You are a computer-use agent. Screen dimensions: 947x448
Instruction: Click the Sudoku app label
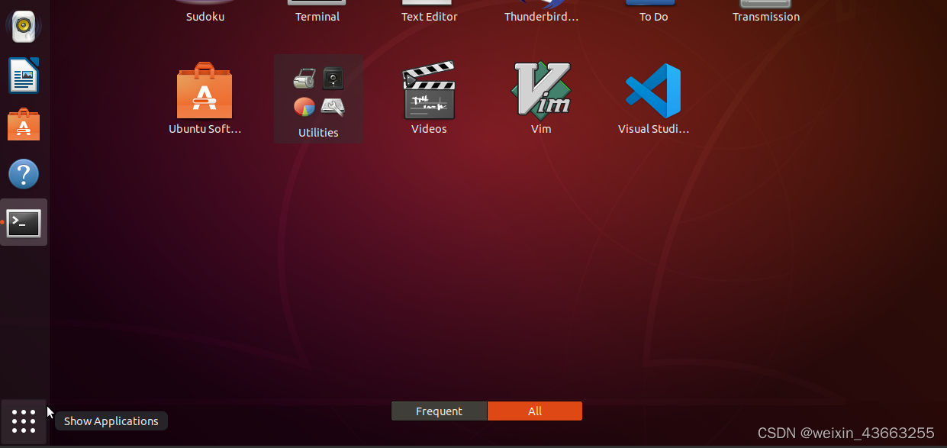click(205, 17)
